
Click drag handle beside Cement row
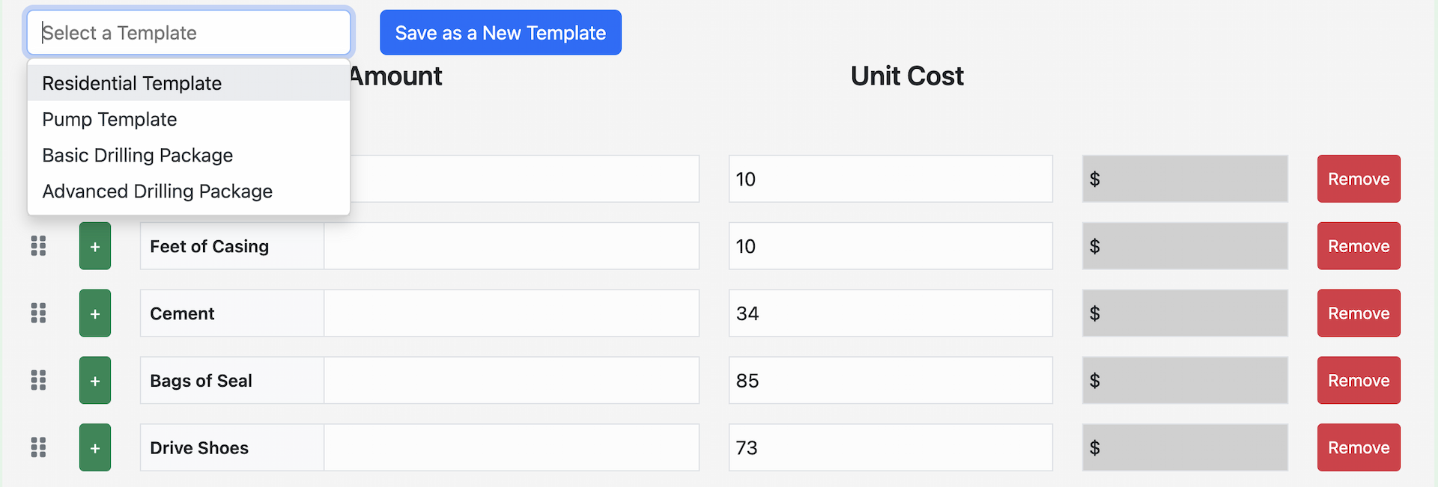(x=38, y=313)
